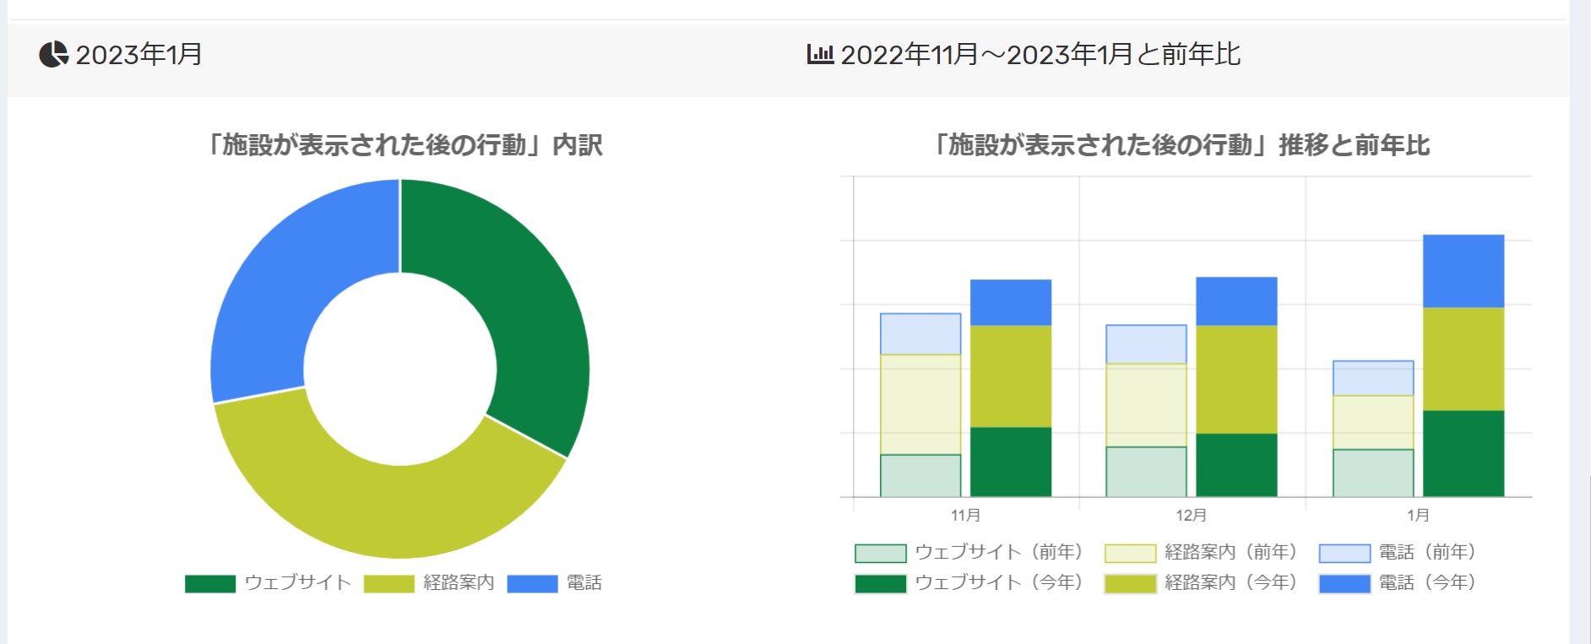Viewport: 1591px width, 644px height.
Task: Click 11月 previous-year light blue 電話 segment
Action: [x=920, y=334]
